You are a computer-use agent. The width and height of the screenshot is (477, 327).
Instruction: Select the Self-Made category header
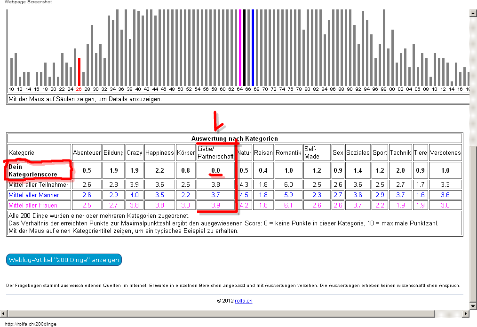[x=317, y=152]
